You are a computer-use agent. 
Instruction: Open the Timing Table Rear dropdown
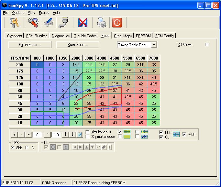point(154,45)
